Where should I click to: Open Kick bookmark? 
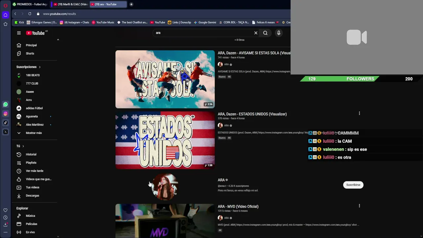point(19,22)
